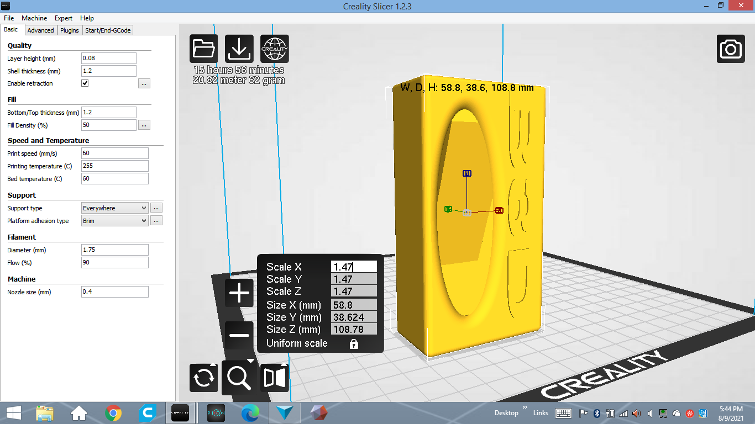This screenshot has height=424, width=755.
Task: Click the Bluetooth tray icon
Action: 596,413
